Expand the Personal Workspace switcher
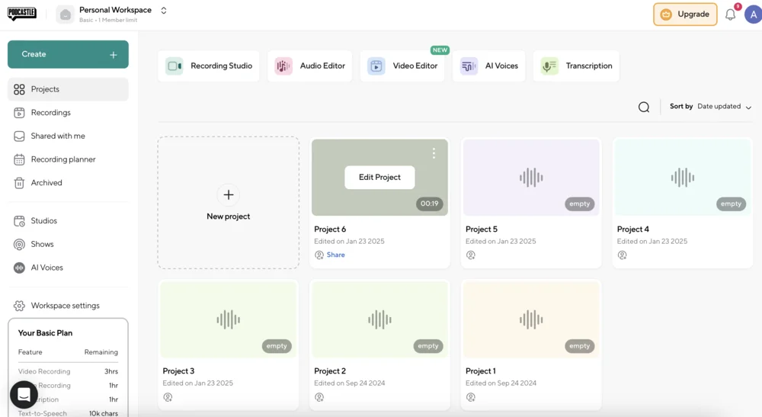762x417 pixels. (x=163, y=11)
